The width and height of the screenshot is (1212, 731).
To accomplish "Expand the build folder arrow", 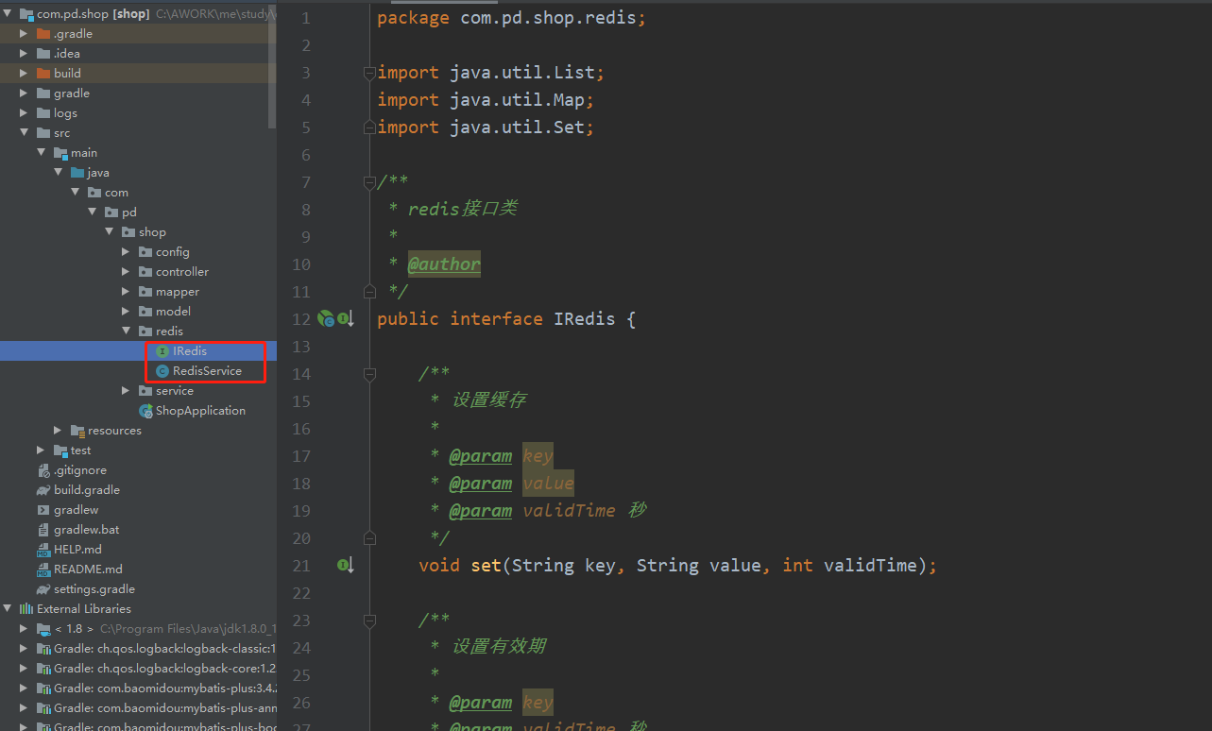I will click(24, 74).
